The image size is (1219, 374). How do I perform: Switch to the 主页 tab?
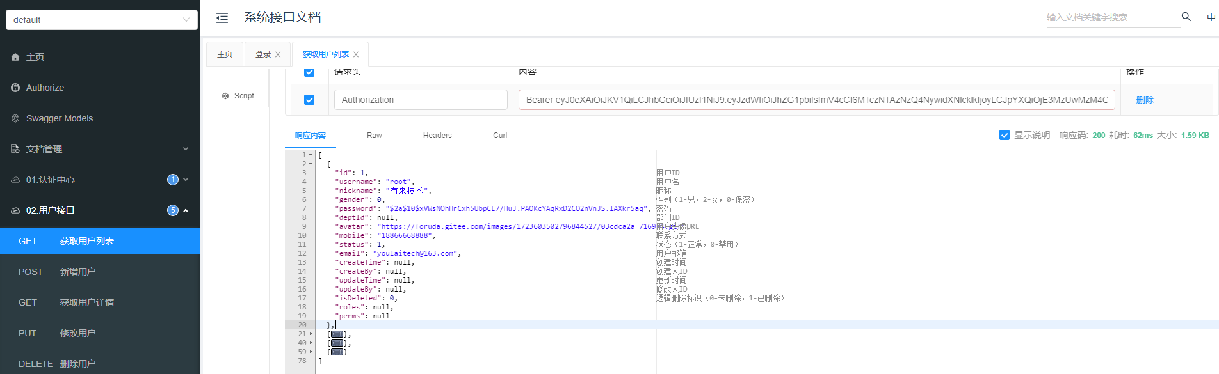[225, 54]
